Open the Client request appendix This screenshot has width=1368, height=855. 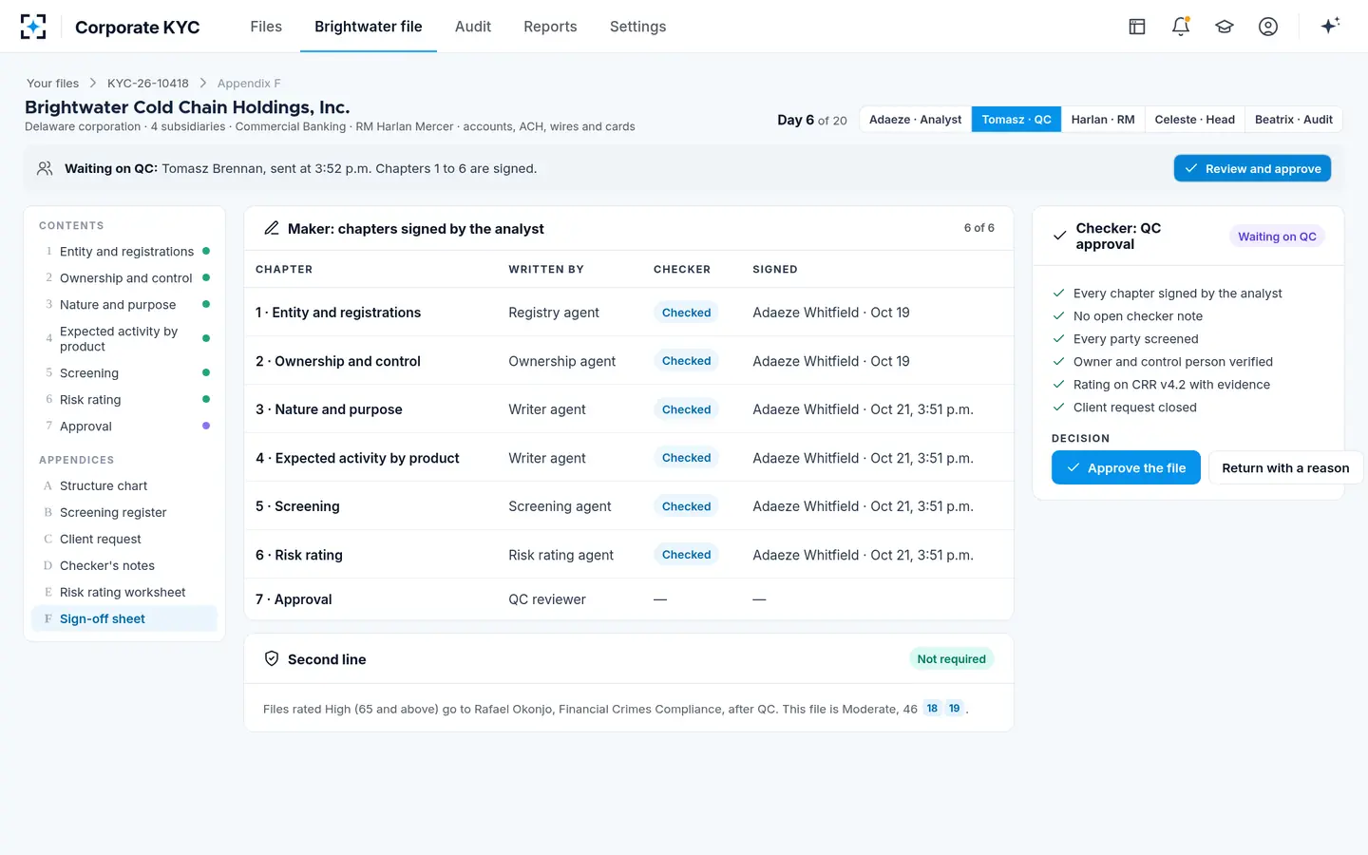(x=124, y=539)
